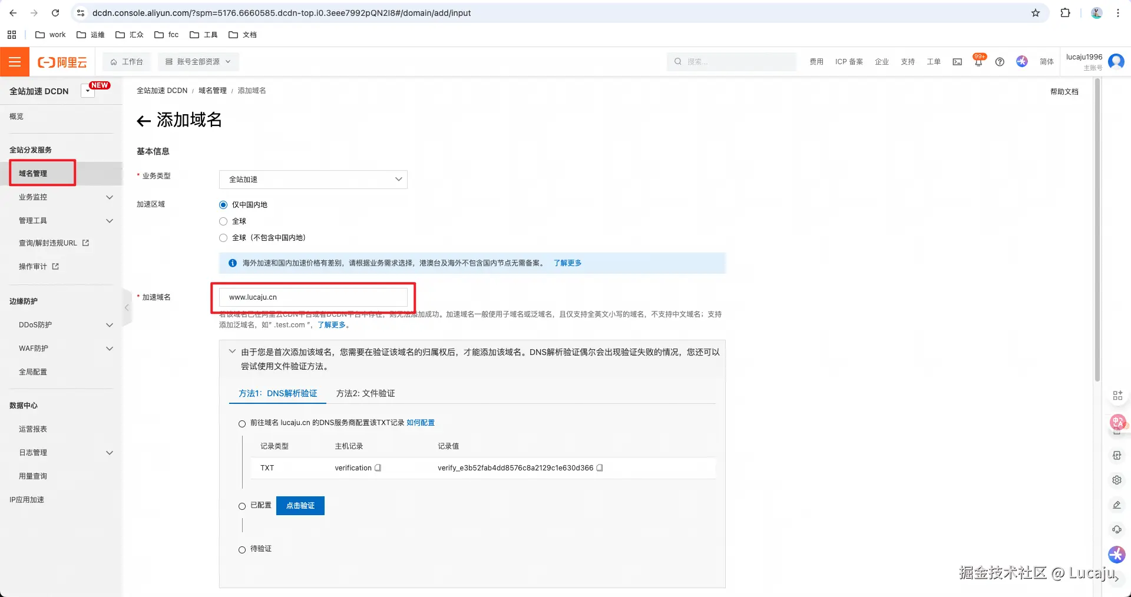Open the 业务类型 dropdown
The height and width of the screenshot is (597, 1131).
click(312, 180)
